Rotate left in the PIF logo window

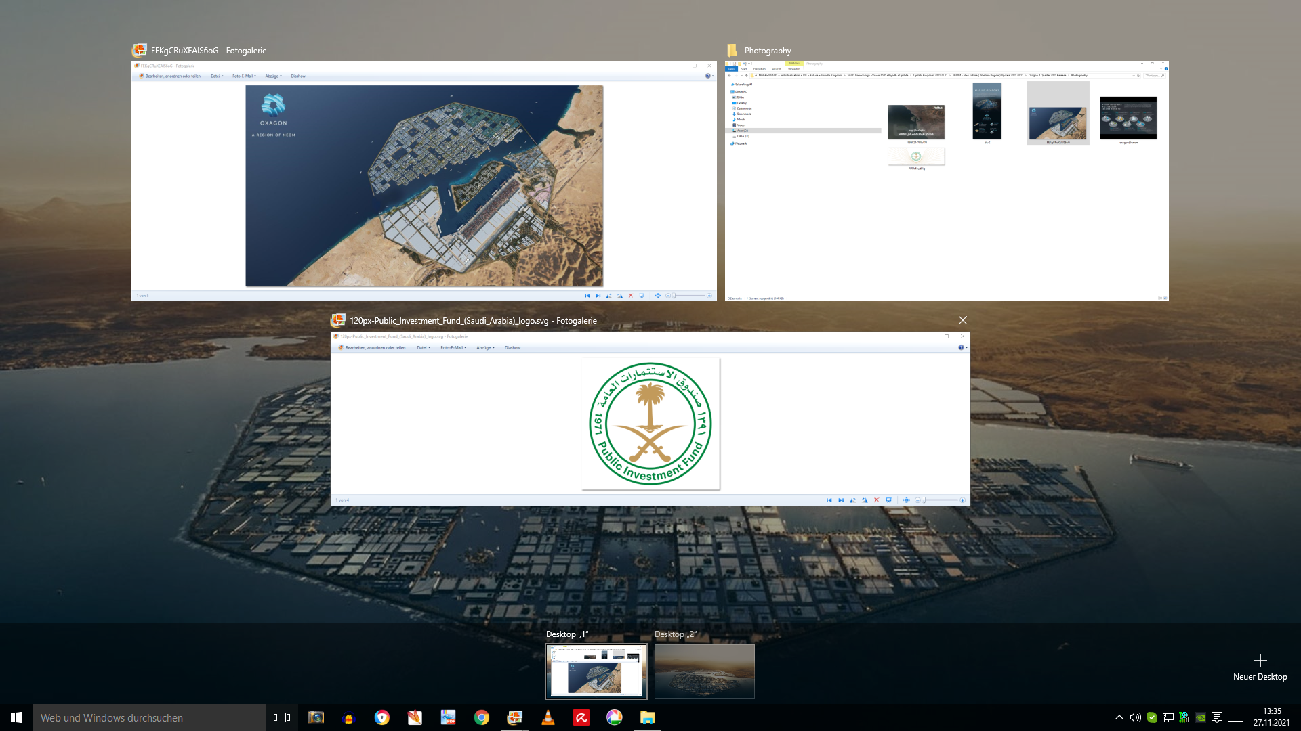coord(852,500)
